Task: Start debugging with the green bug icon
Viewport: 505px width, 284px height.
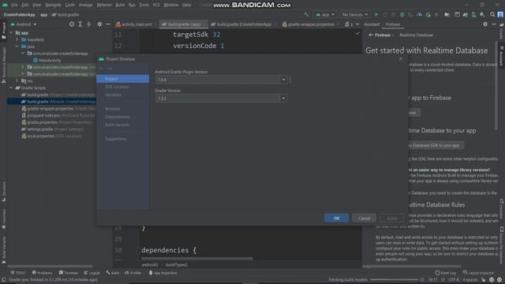Action: (x=402, y=15)
